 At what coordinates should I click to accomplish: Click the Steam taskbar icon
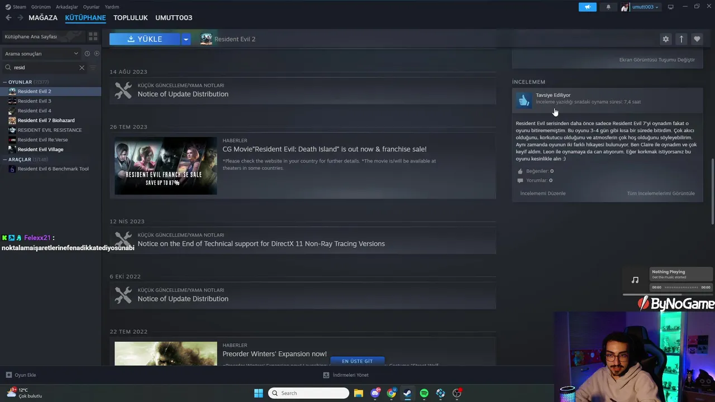pyautogui.click(x=408, y=393)
